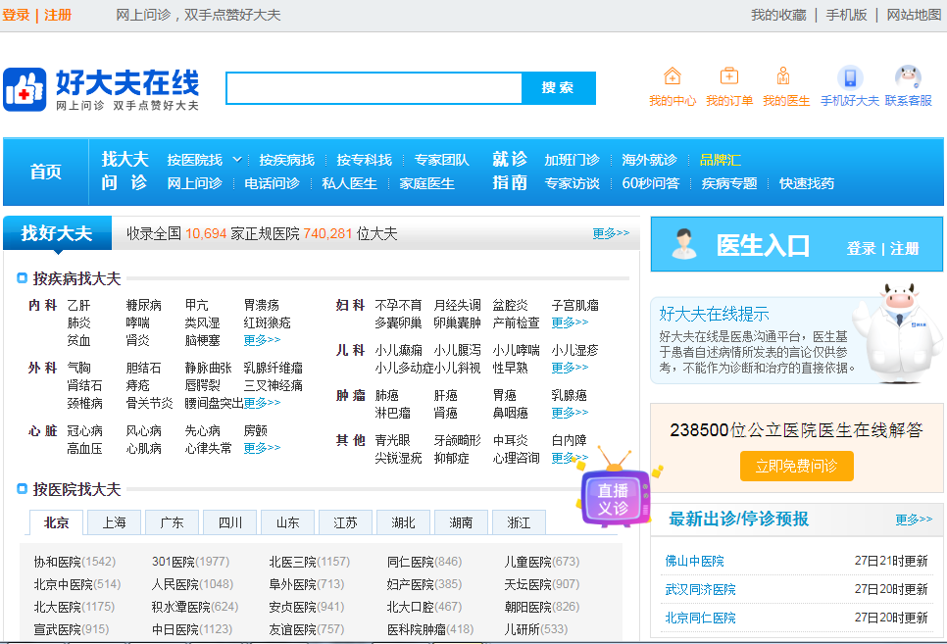The image size is (947, 644).
Task: Open 联系客服 customer service icon
Action: pos(910,76)
